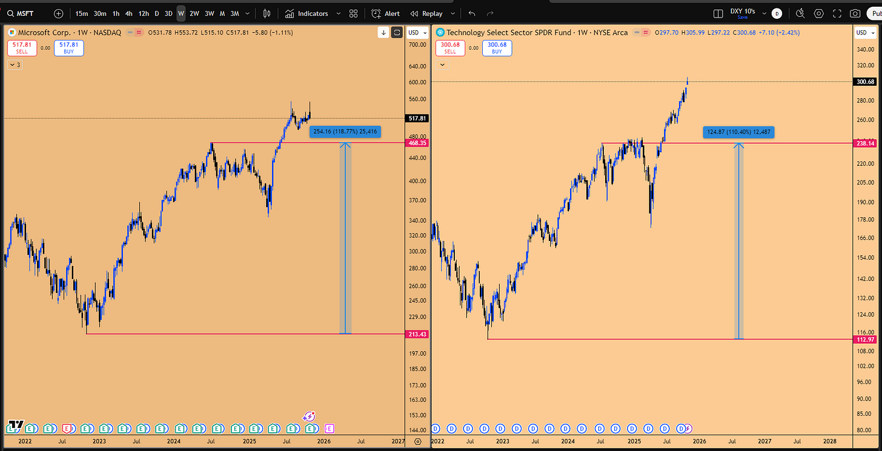882x451 pixels.
Task: Create an Alert
Action: click(x=386, y=13)
